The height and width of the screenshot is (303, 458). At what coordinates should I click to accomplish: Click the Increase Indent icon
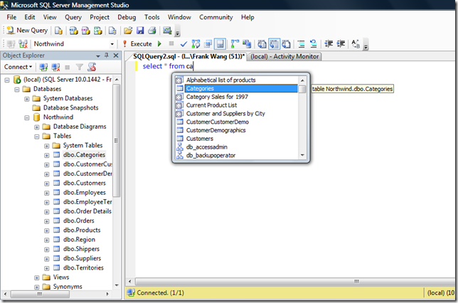341,44
